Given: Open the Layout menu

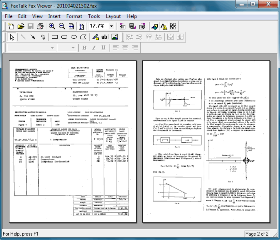Looking at the screenshot, I should pyautogui.click(x=113, y=16).
